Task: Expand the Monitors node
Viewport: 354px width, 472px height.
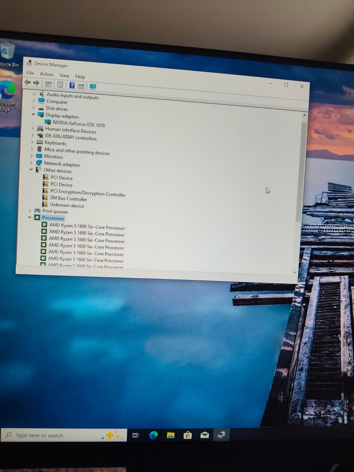Action: (32, 156)
